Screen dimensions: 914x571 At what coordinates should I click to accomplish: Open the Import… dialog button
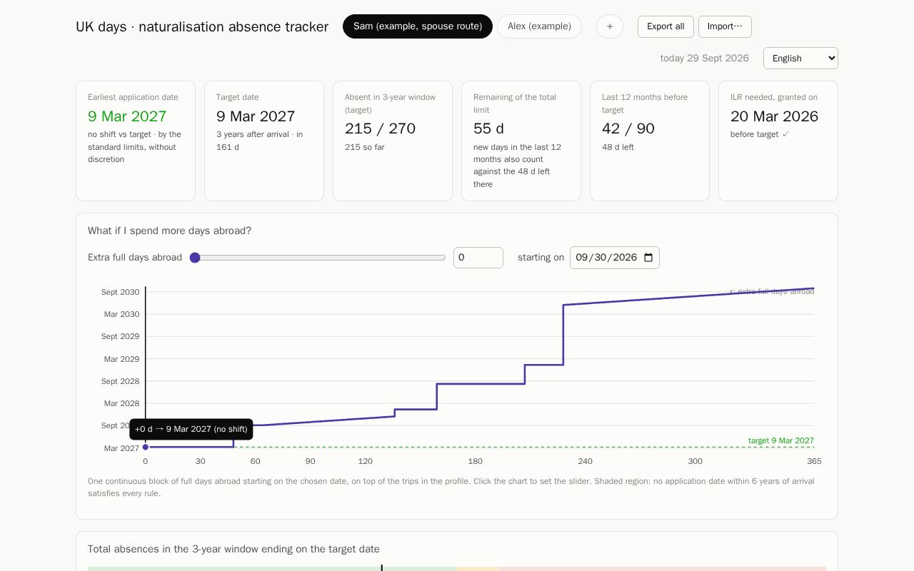[725, 26]
